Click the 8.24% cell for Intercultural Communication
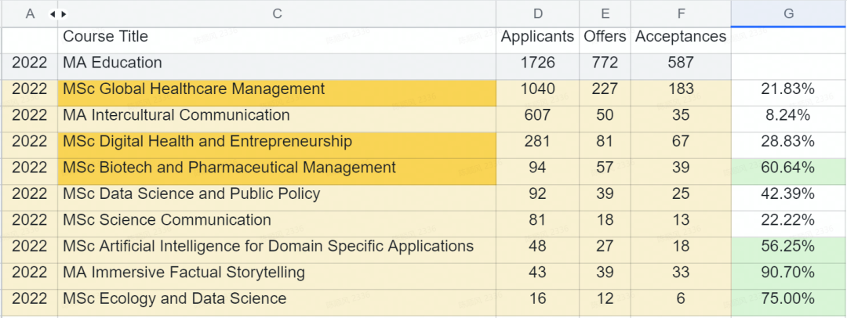This screenshot has width=847, height=318. [788, 115]
